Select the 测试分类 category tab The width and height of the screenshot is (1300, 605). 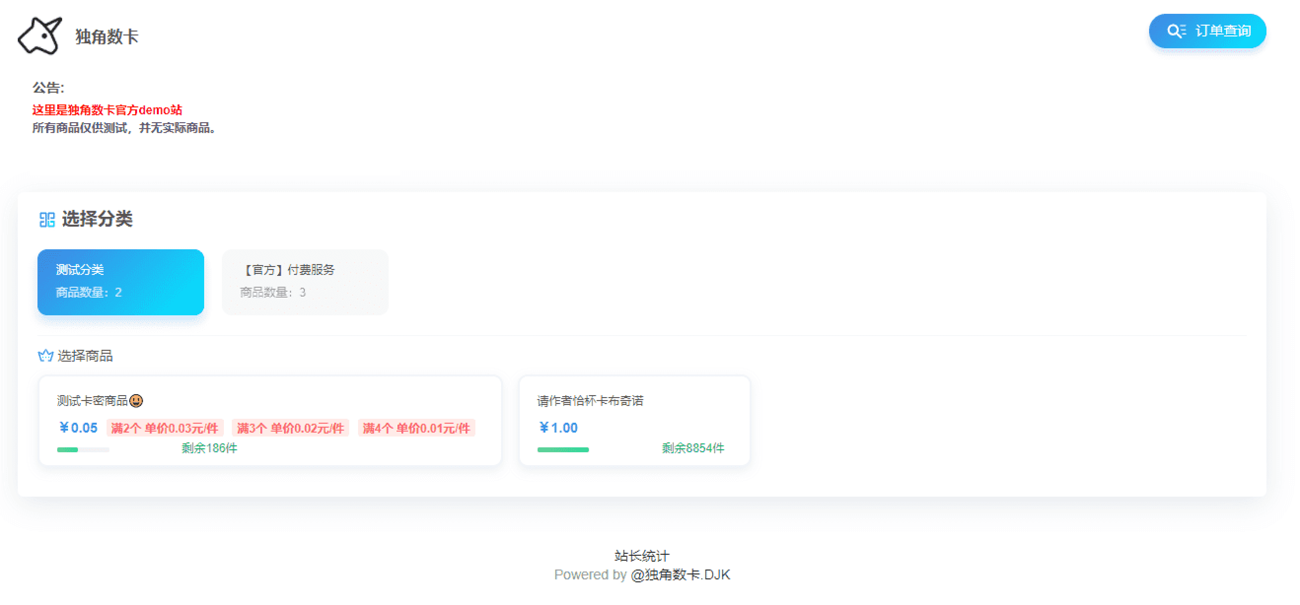coord(121,282)
